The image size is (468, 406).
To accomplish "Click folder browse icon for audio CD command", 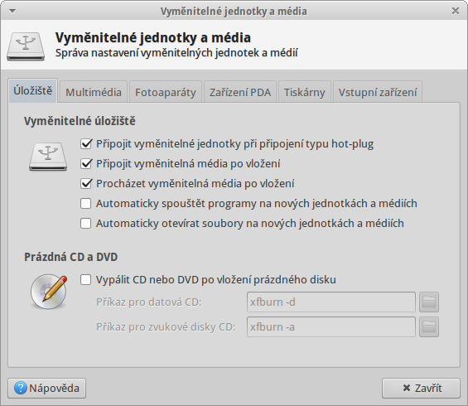I will (x=429, y=327).
